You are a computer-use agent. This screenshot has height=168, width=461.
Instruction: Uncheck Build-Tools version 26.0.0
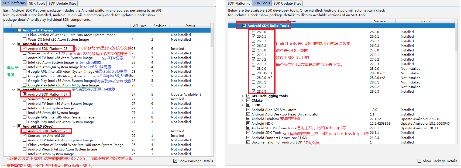point(253,32)
